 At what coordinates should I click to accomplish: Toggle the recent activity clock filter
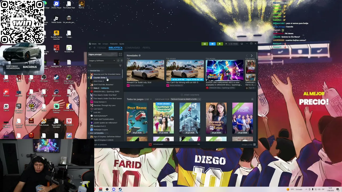tap(118, 61)
